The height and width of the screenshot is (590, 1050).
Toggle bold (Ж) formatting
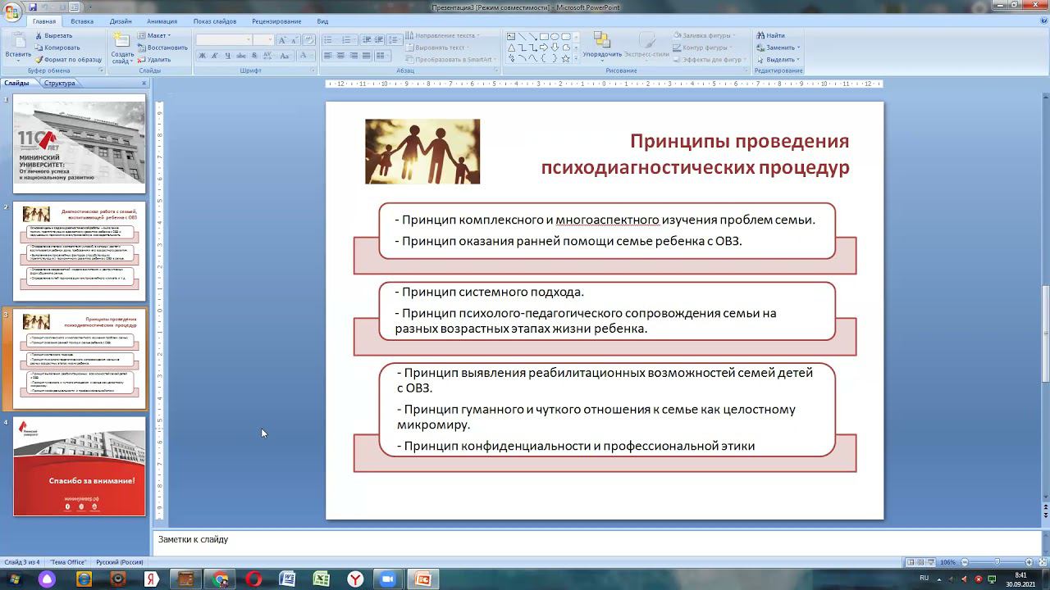[x=203, y=56]
